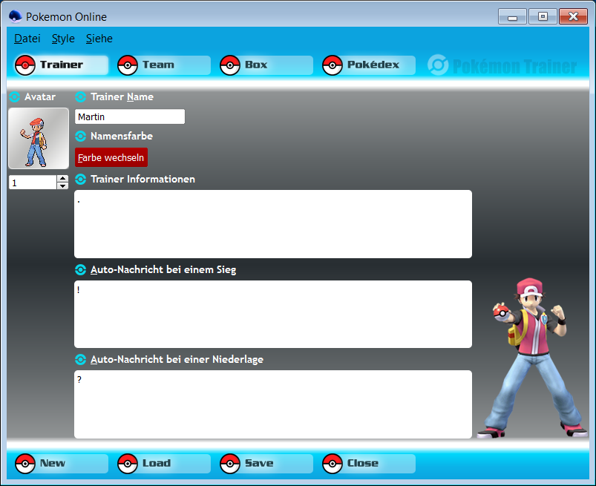Viewport: 596px width, 486px height.
Task: Open the Datei menu
Action: (27, 39)
